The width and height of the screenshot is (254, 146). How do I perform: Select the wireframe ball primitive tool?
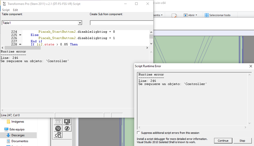pos(58,128)
